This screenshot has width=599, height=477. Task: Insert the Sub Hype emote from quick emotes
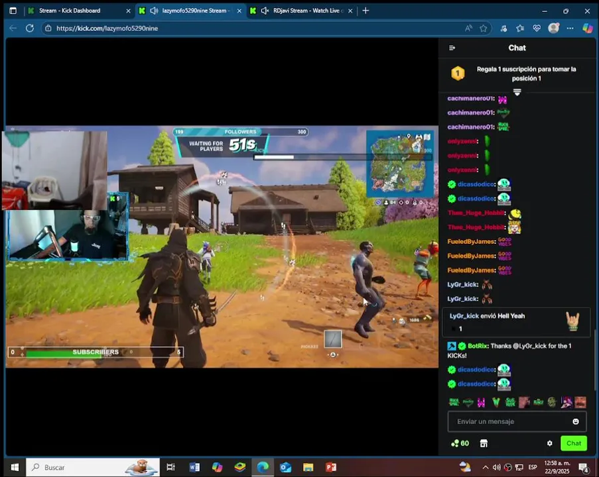510,402
